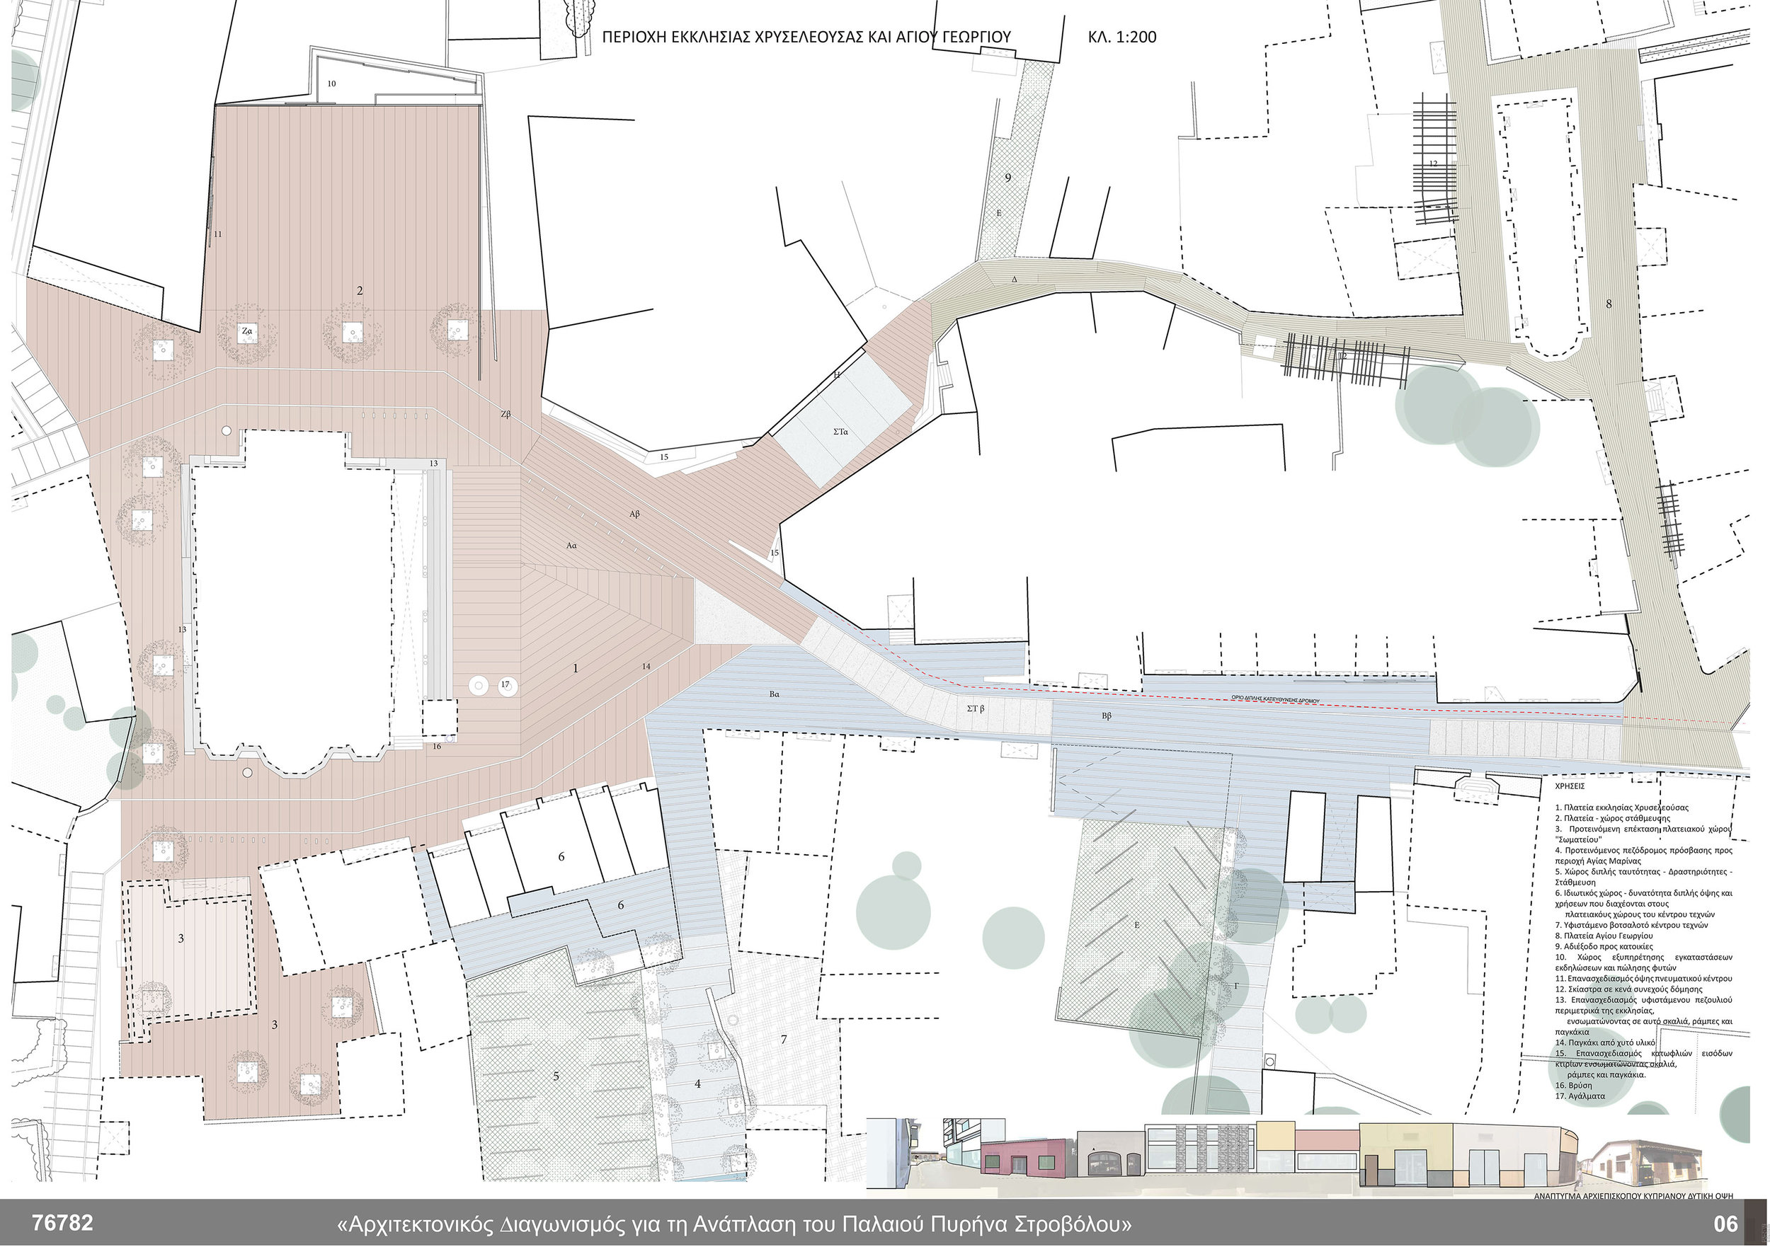Click plan number '7' on pebbled area
Viewport: 1770px width, 1247px height.
784,1040
